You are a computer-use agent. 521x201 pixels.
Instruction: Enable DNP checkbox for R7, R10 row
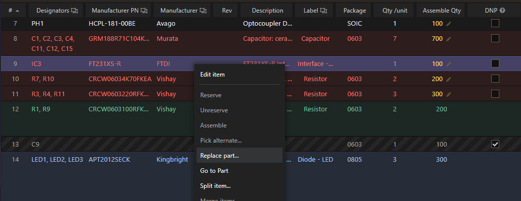click(x=495, y=79)
